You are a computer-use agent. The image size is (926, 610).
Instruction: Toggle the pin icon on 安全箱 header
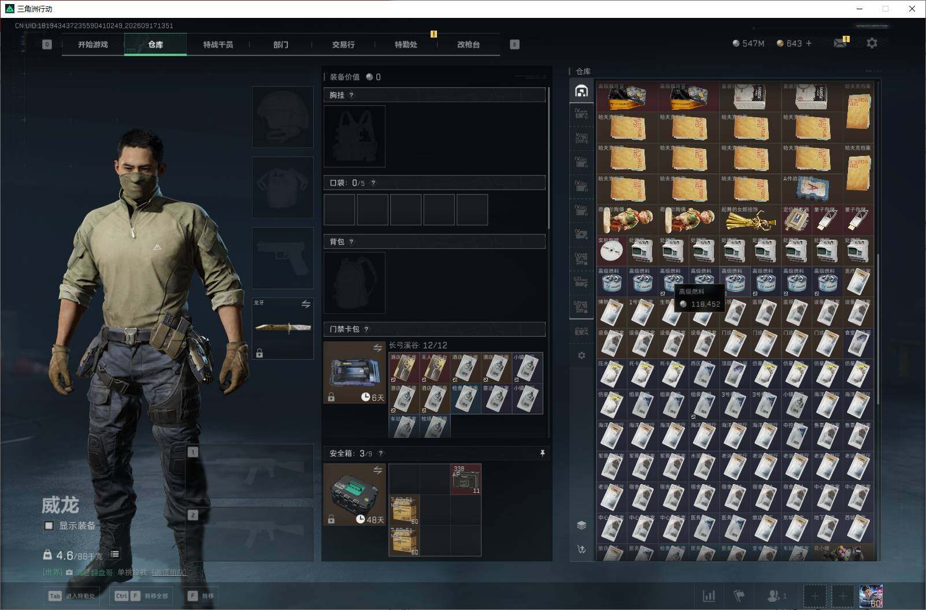click(x=542, y=453)
